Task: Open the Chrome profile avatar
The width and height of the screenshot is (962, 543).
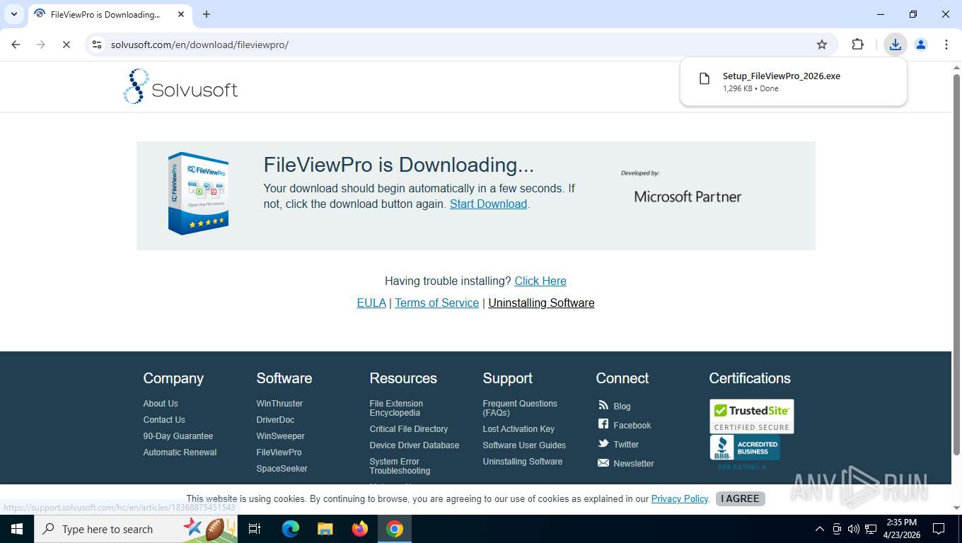Action: click(921, 45)
